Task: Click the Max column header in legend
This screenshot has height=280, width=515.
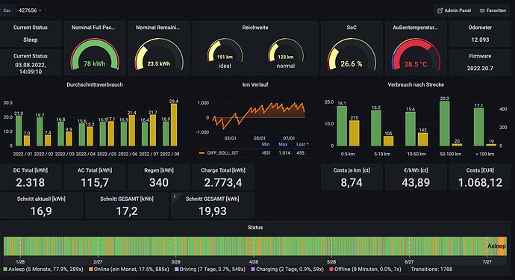Action: (x=283, y=144)
